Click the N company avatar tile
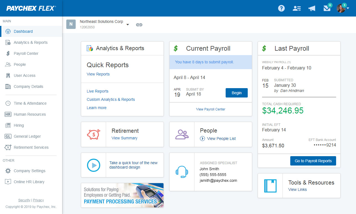 (71, 24)
